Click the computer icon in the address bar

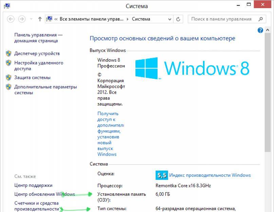click(x=49, y=19)
